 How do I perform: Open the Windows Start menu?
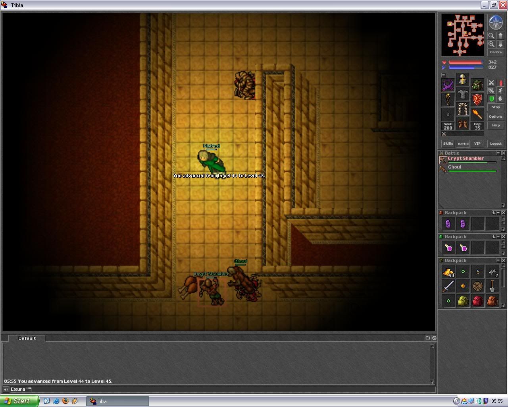[x=19, y=401]
